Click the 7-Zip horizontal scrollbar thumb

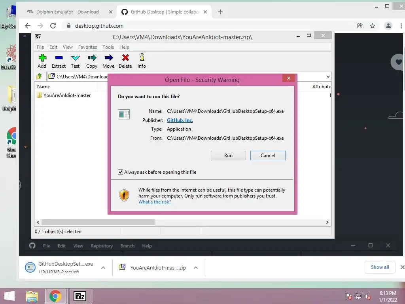[x=98, y=222]
